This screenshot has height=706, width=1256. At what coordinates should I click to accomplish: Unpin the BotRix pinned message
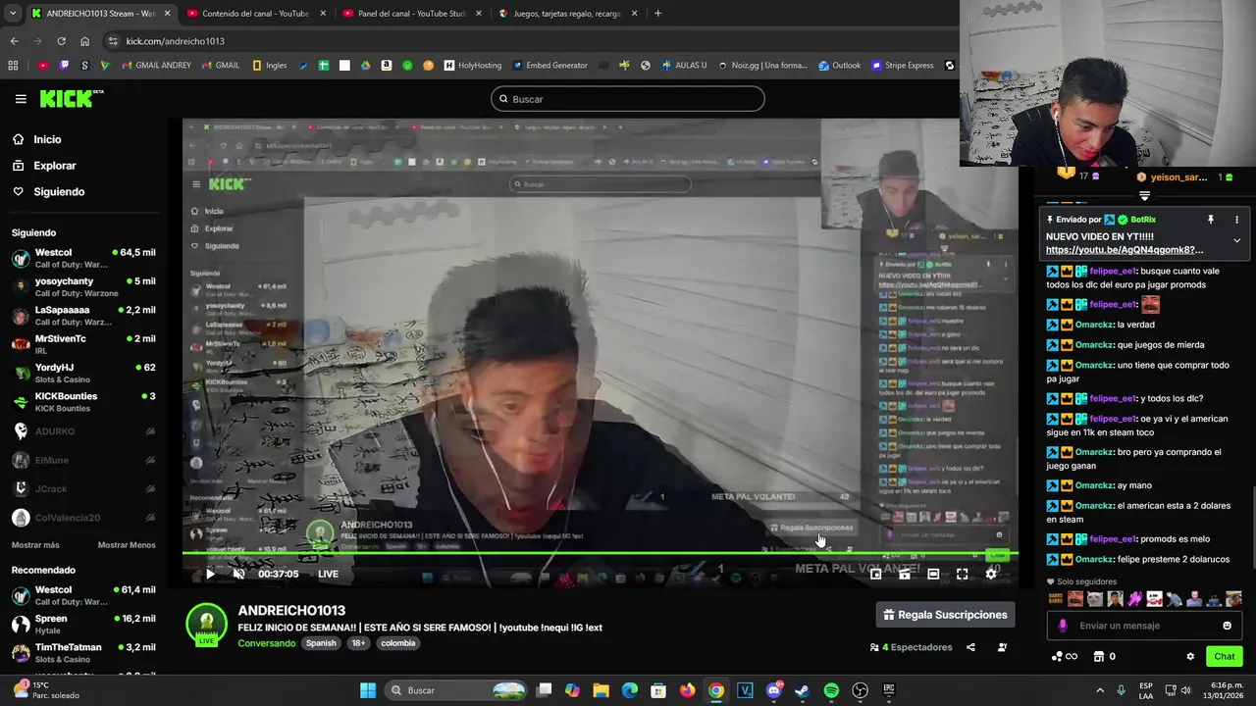click(x=1211, y=220)
